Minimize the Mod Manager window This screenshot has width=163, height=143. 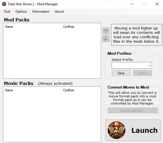click(132, 4)
